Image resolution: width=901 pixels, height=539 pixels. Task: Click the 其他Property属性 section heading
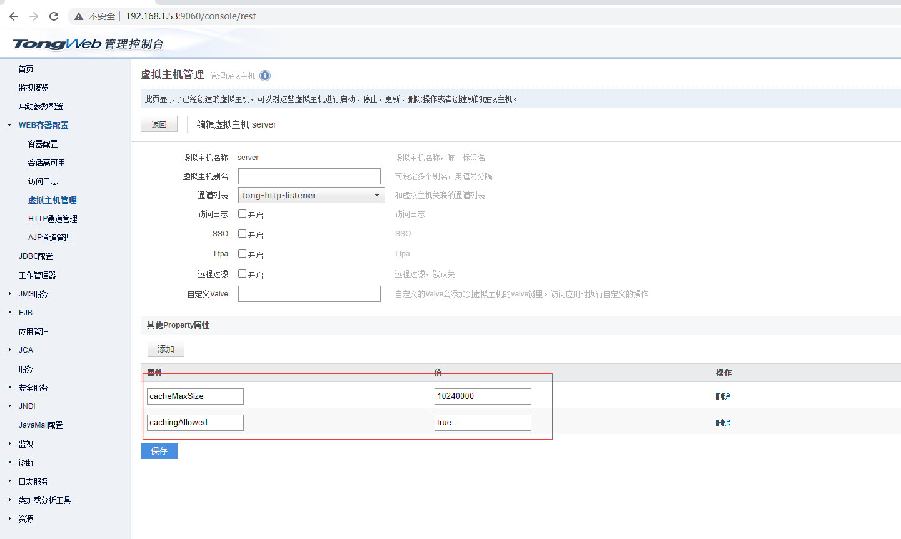(x=178, y=325)
